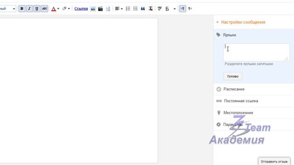Toggle italic formatting
Viewport: 294px width, 165px height.
29,9
